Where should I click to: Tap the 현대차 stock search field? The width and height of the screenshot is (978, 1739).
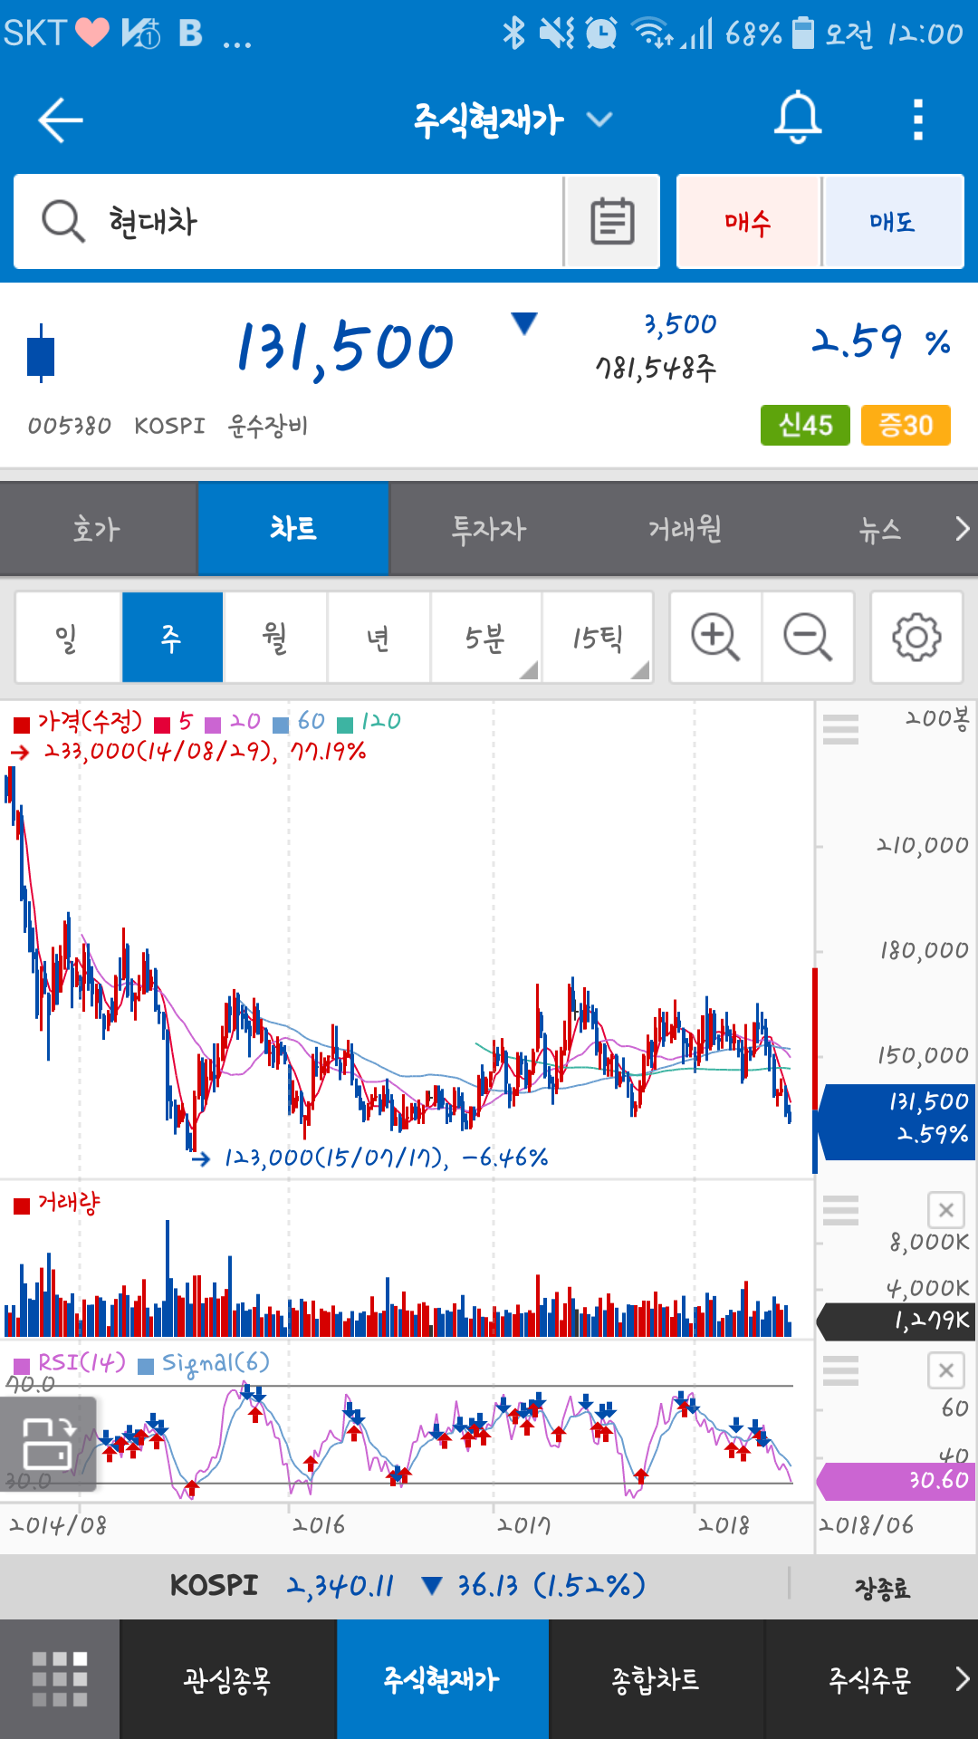[x=290, y=222]
